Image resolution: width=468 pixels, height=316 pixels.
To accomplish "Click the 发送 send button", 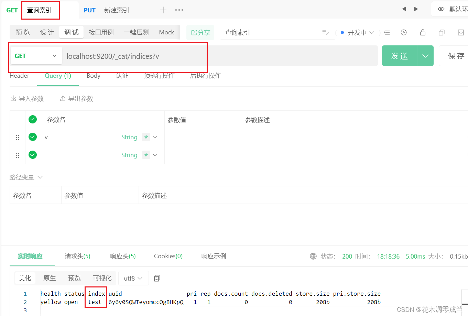I will pyautogui.click(x=400, y=56).
